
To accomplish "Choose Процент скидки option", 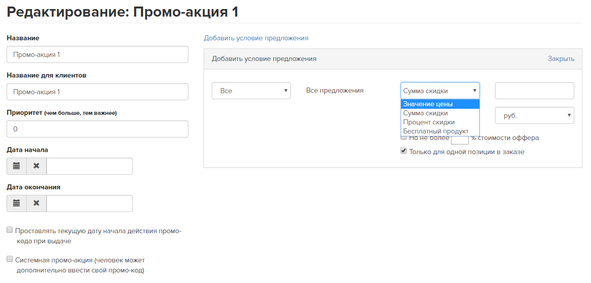I will [x=440, y=122].
